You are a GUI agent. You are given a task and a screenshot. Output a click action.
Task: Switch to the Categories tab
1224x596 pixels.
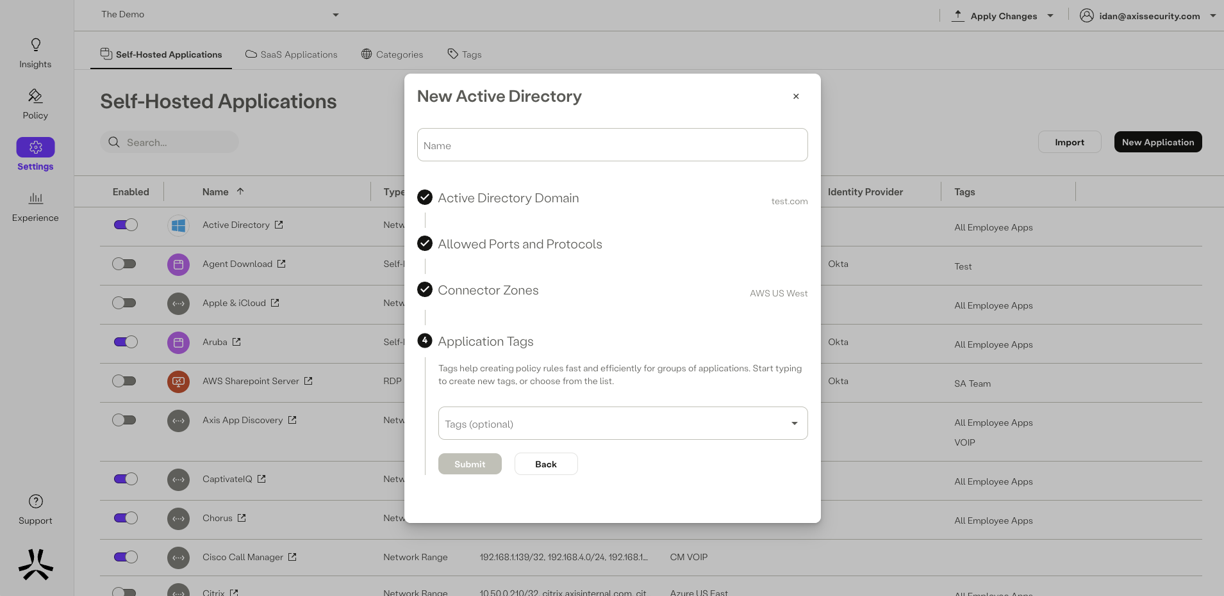(x=392, y=54)
